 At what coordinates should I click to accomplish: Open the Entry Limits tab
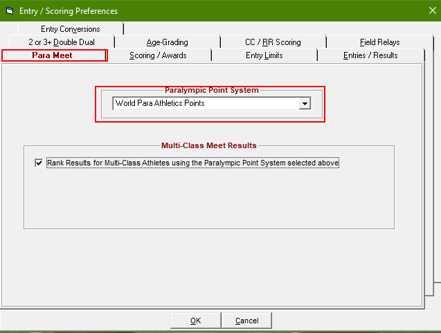(x=264, y=55)
